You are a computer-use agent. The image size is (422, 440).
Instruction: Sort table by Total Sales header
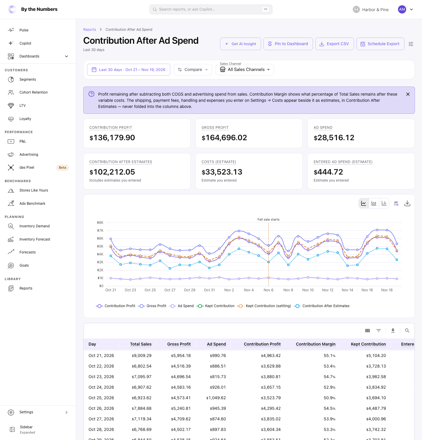141,344
